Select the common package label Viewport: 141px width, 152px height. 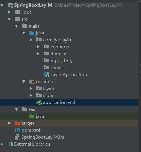point(60,47)
